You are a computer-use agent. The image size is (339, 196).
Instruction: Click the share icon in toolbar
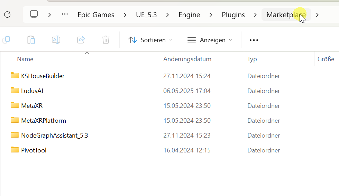pos(81,40)
